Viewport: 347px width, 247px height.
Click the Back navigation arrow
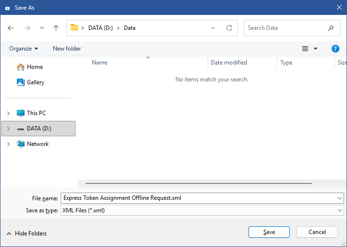(x=11, y=28)
